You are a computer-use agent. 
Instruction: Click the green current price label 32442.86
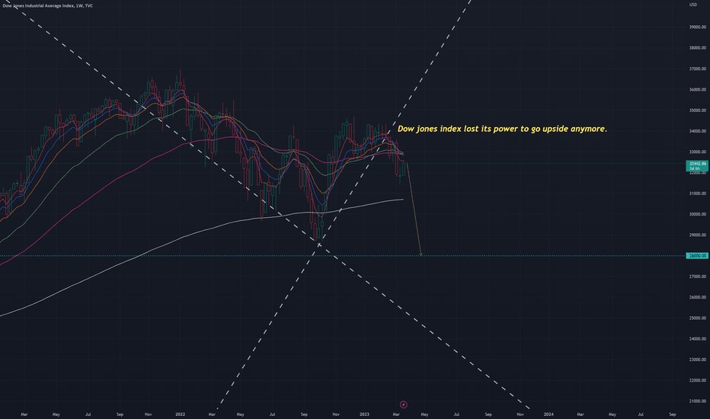(697, 165)
